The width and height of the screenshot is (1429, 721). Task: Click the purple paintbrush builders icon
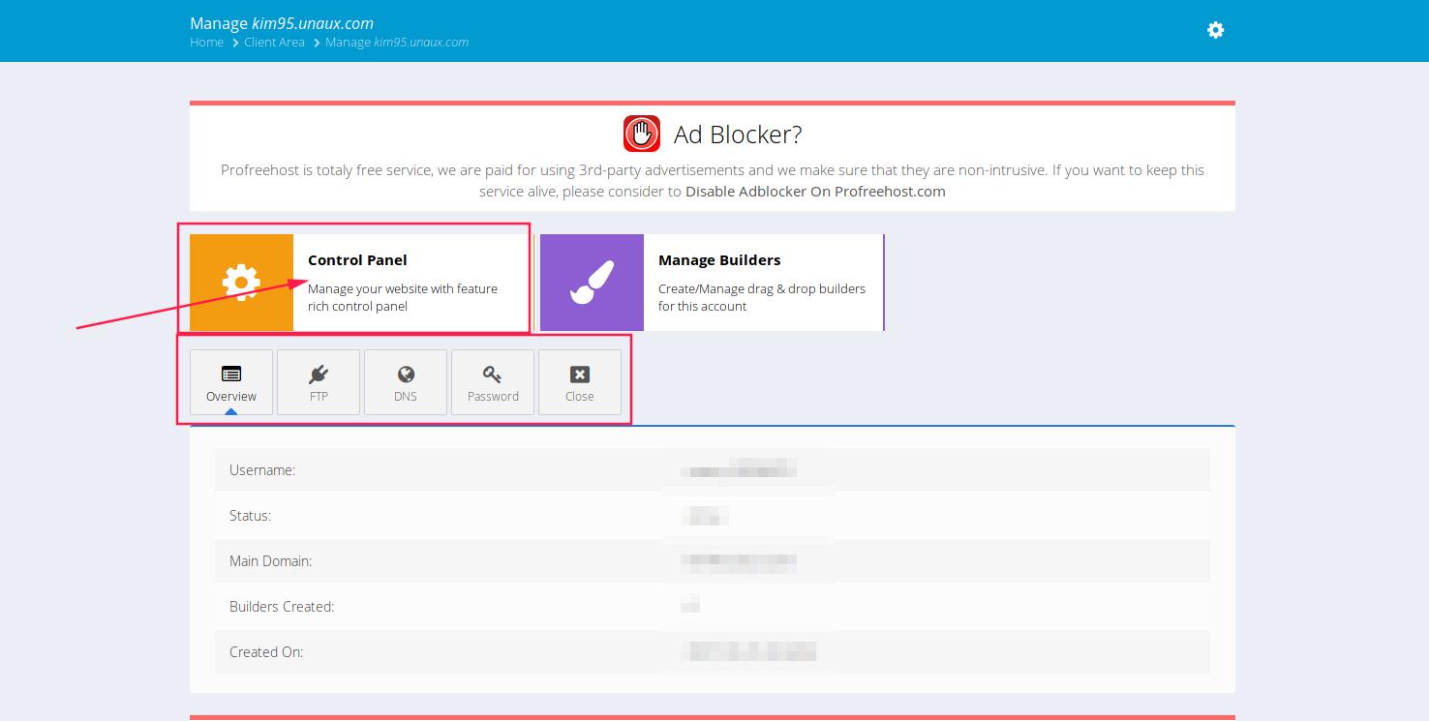[592, 283]
